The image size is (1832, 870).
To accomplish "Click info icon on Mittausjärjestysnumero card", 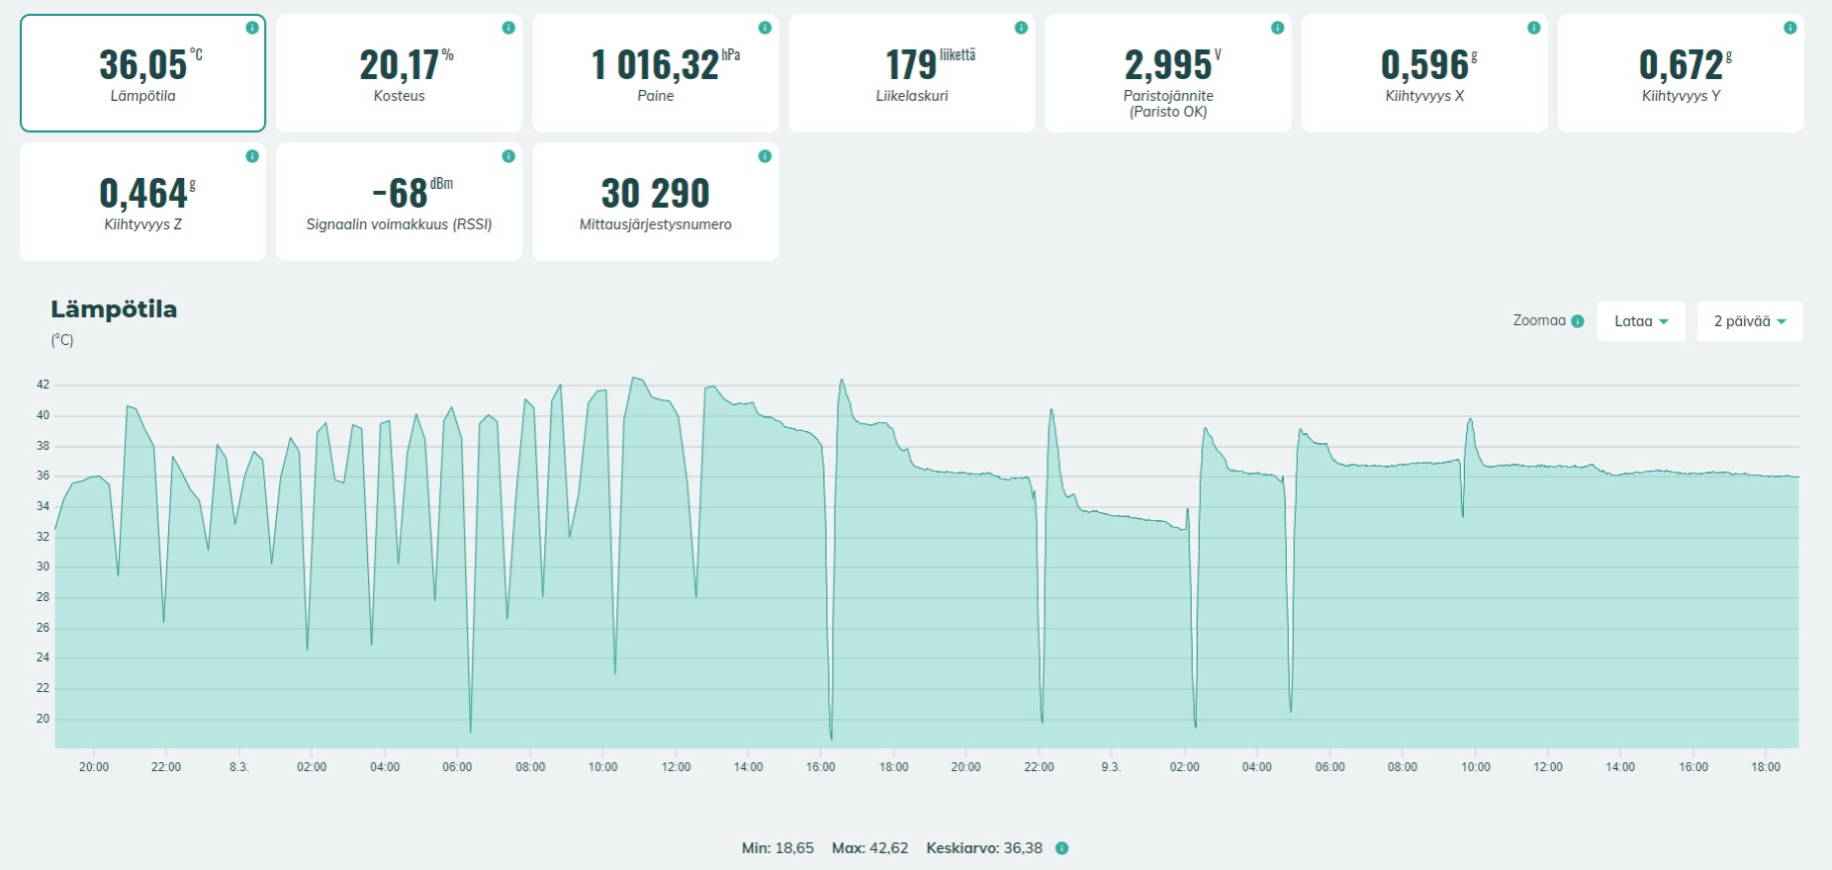I will [765, 156].
